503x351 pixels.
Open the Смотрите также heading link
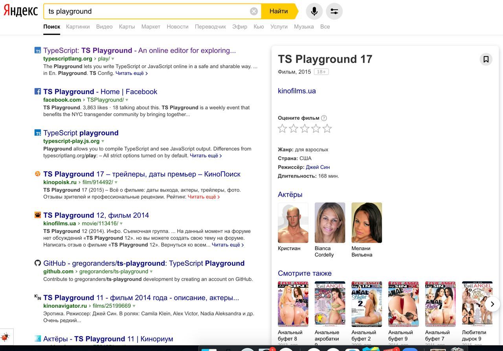tap(305, 273)
